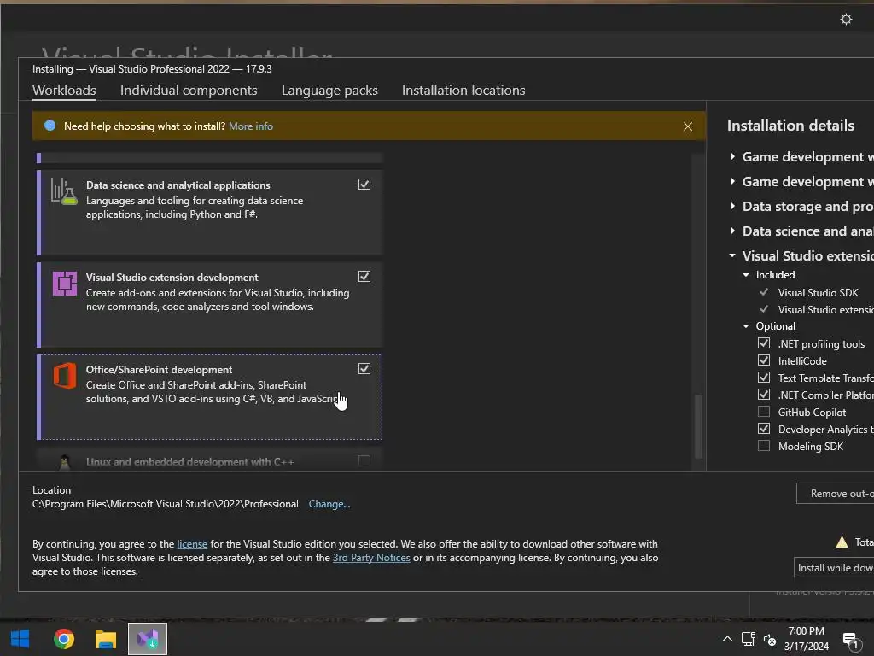The height and width of the screenshot is (656, 874).
Task: Click the Data science workload flask icon
Action: click(x=64, y=192)
